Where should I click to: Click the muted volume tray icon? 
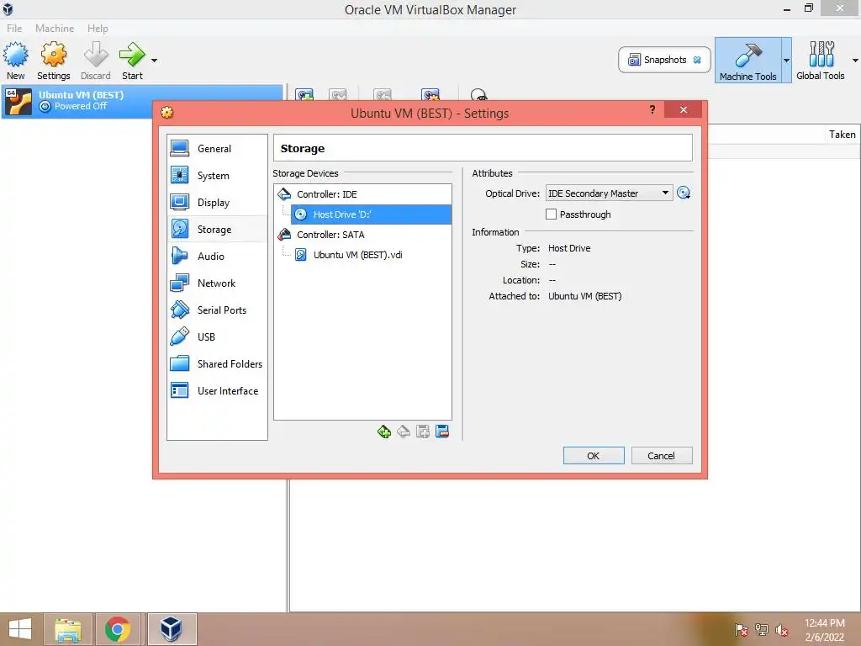[x=782, y=630]
